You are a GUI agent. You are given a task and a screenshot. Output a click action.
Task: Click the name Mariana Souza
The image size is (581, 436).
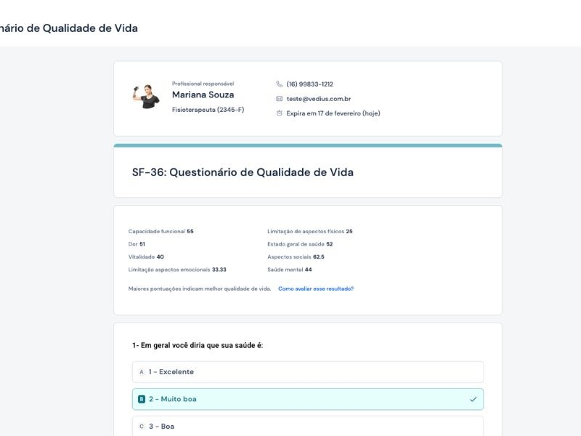pos(203,94)
